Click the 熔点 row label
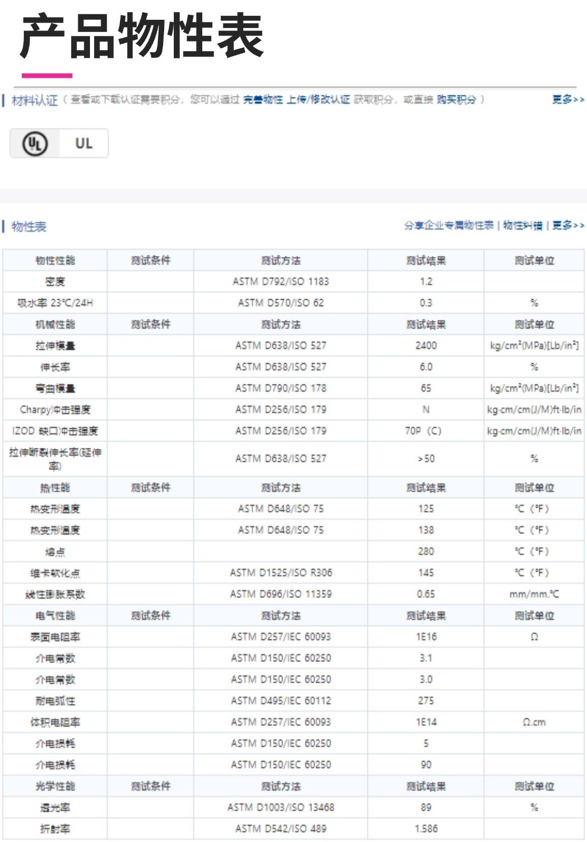 (55, 552)
